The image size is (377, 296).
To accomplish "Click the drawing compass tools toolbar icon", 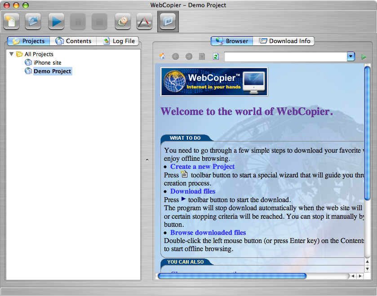I will 144,22.
